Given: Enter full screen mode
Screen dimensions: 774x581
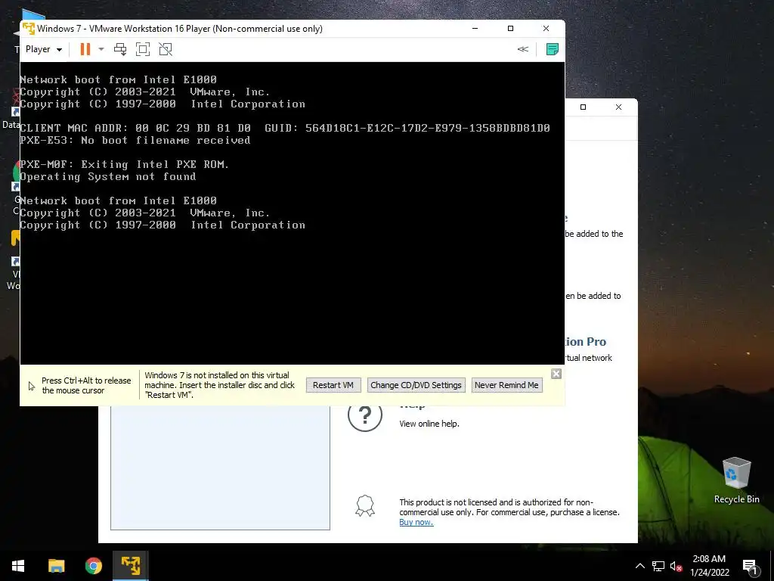Looking at the screenshot, I should point(143,49).
